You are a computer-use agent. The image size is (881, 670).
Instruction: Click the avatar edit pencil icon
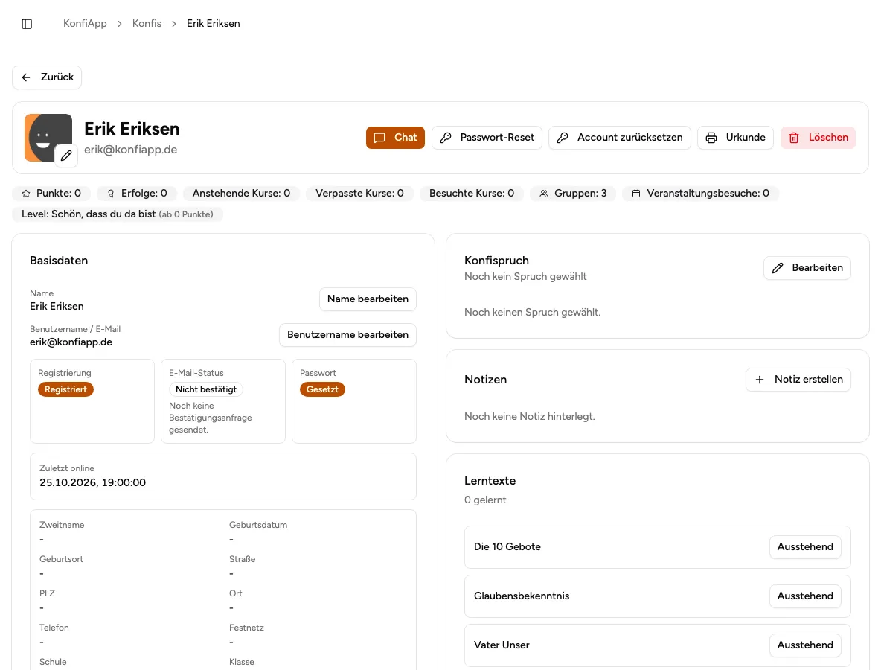66,156
